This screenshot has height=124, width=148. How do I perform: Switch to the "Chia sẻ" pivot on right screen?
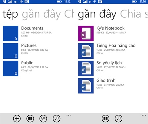(134, 14)
